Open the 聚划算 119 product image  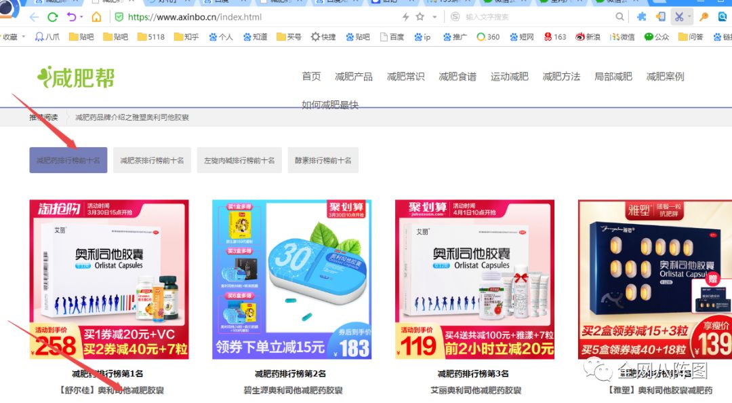point(474,280)
